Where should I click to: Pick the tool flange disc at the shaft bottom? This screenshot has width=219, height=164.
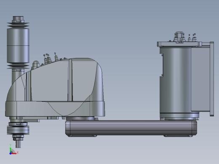[18, 130]
